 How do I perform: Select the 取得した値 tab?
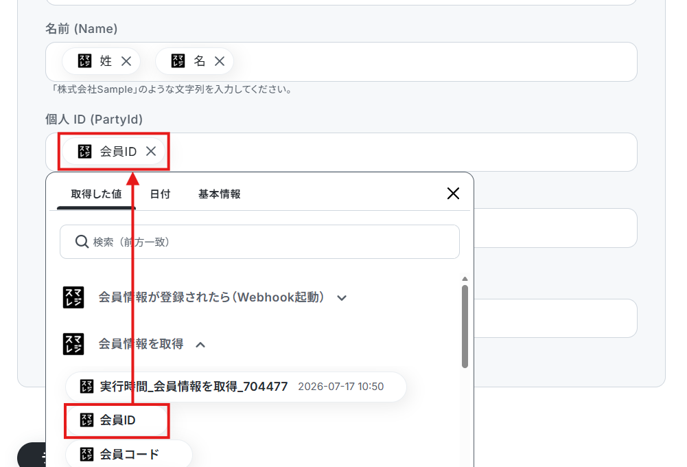(96, 194)
